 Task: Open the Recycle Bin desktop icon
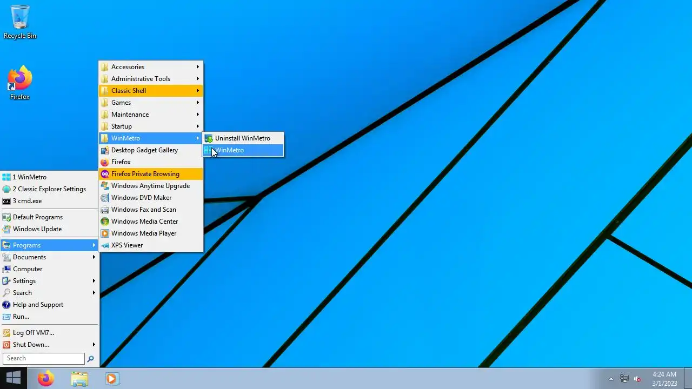tap(20, 22)
